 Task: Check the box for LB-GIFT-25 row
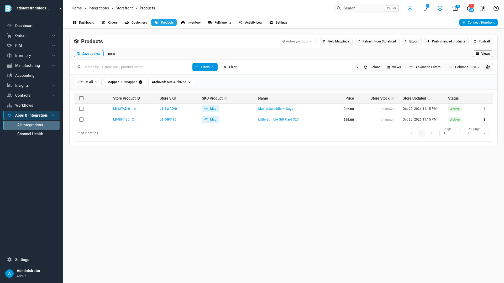click(81, 119)
